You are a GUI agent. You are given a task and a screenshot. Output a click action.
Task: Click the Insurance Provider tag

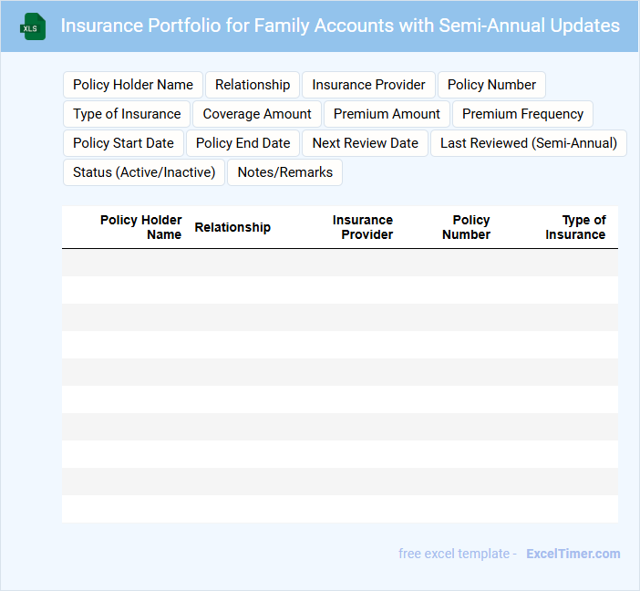click(x=368, y=85)
